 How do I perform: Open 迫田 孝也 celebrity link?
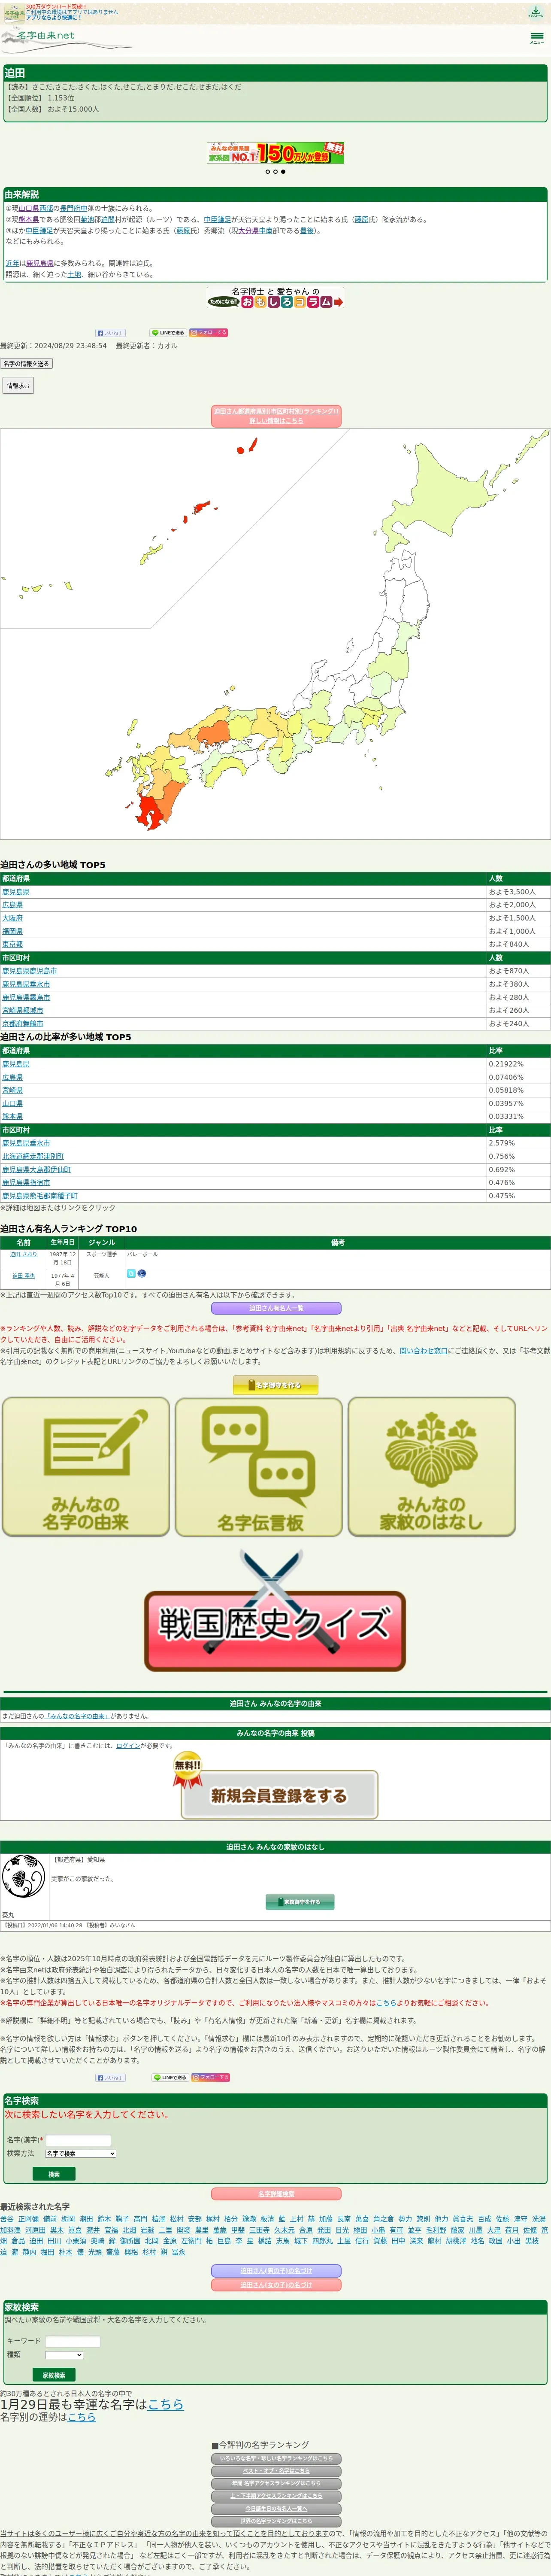(24, 1276)
